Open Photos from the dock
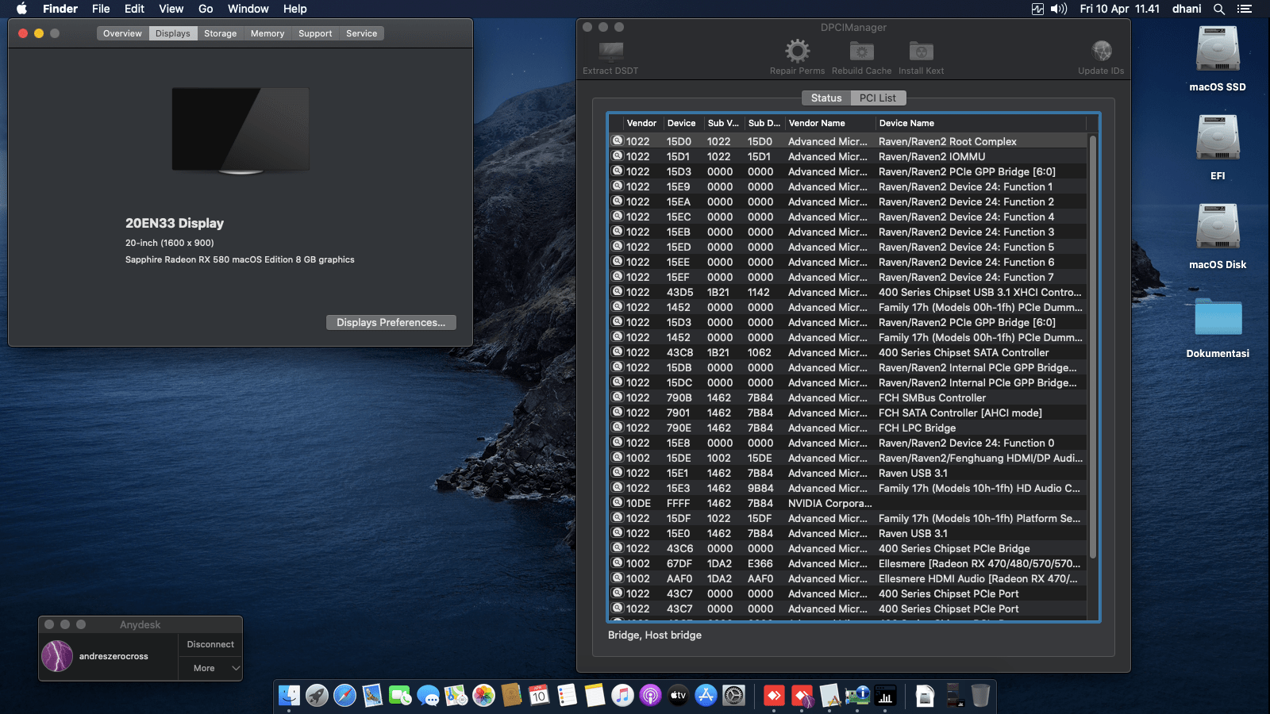 coord(483,696)
